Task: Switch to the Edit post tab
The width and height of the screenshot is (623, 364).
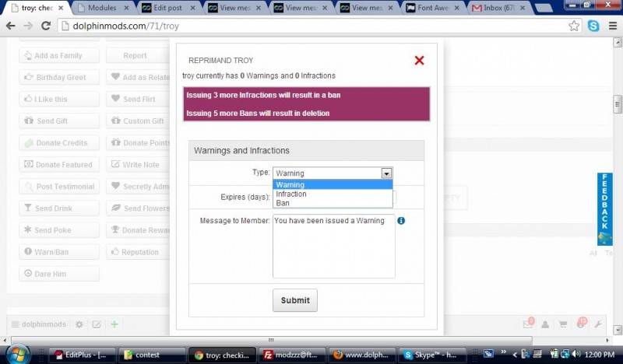Action: [x=167, y=8]
